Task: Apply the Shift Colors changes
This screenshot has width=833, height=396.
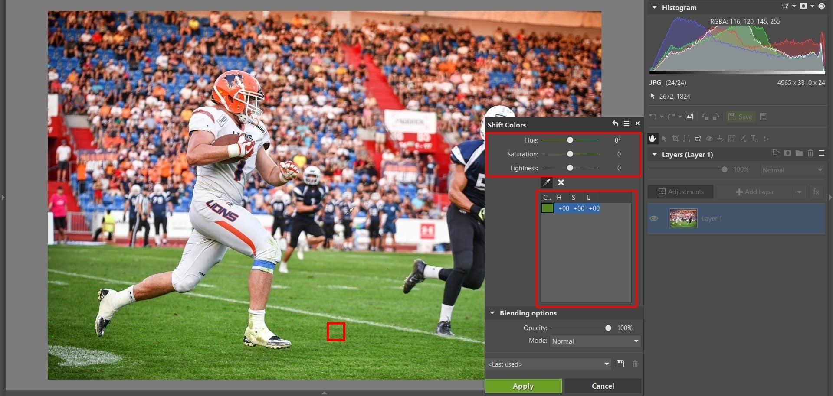Action: (523, 386)
